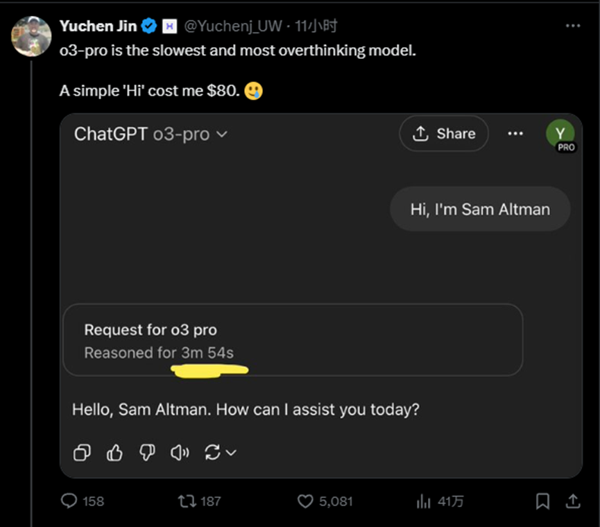This screenshot has width=600, height=527.
Task: Click Yuchen Jin's profile avatar
Action: coord(31,36)
